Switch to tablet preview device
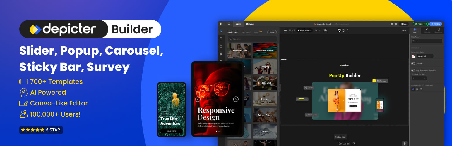 pyautogui.click(x=343, y=30)
